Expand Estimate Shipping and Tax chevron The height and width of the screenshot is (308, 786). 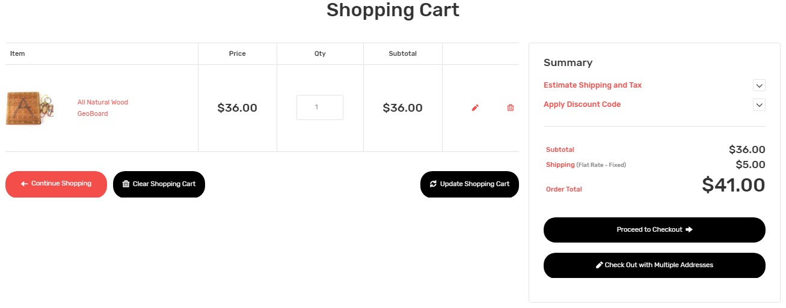(x=759, y=85)
